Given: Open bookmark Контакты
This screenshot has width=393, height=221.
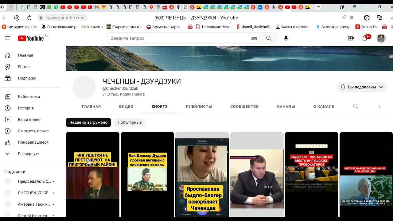Looking at the screenshot, I should 92,27.
